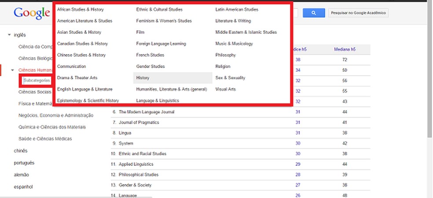Click the blue search magnifier button
This screenshot has height=198, width=433.
click(314, 13)
